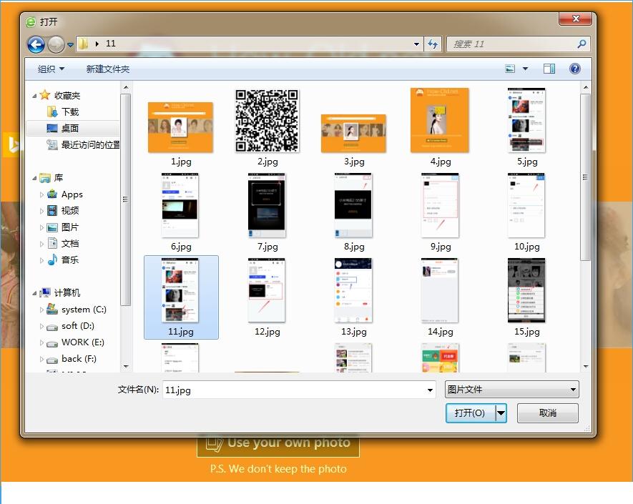Click the change view icon in toolbar

click(510, 69)
